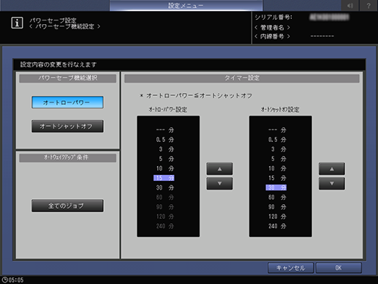Select dimmed '120 分' in auto low power list

[165, 217]
